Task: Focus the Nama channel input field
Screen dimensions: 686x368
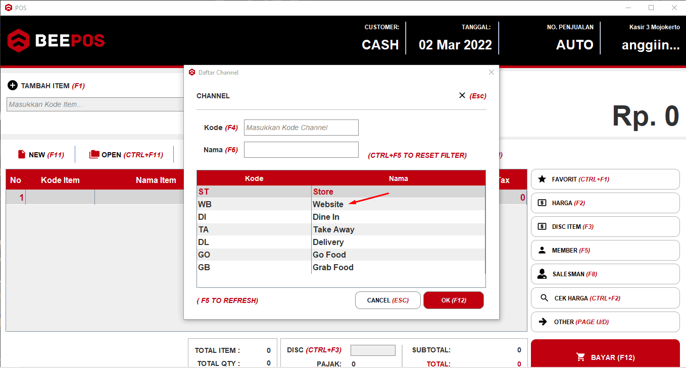Action: click(301, 150)
